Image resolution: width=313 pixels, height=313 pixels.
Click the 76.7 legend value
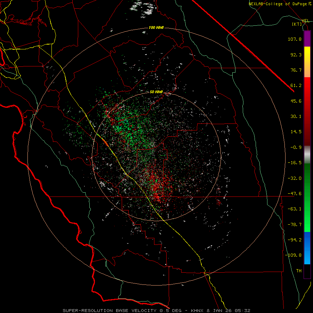pos(296,70)
